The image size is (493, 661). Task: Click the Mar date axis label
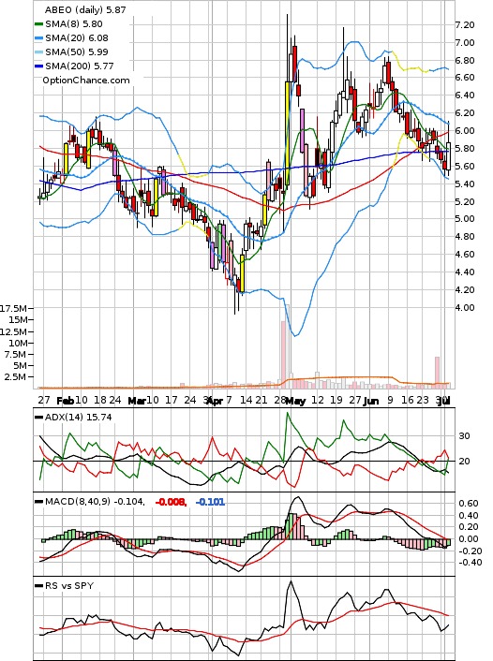click(136, 401)
